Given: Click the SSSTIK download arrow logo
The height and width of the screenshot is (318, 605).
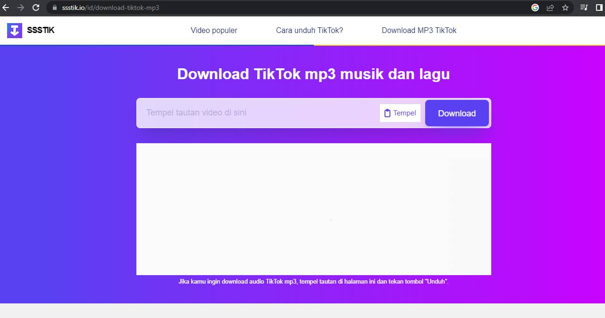Looking at the screenshot, I should [x=15, y=31].
